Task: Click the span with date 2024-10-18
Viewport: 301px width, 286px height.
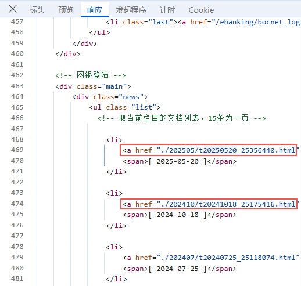Action: click(x=180, y=215)
